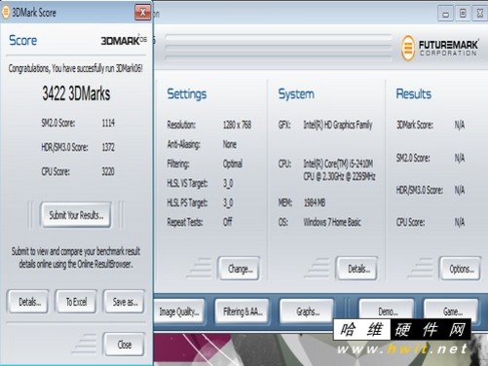
Task: Click HLSL VS Target value 3_0
Action: [x=228, y=184]
